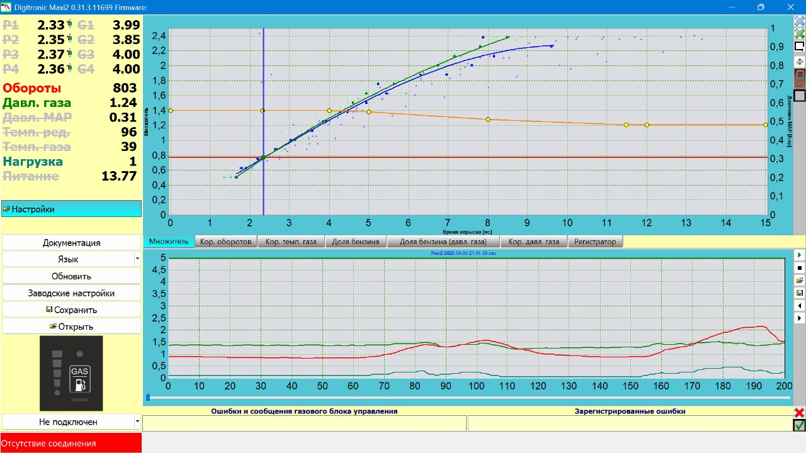
Task: Click the Документация button
Action: pyautogui.click(x=71, y=242)
